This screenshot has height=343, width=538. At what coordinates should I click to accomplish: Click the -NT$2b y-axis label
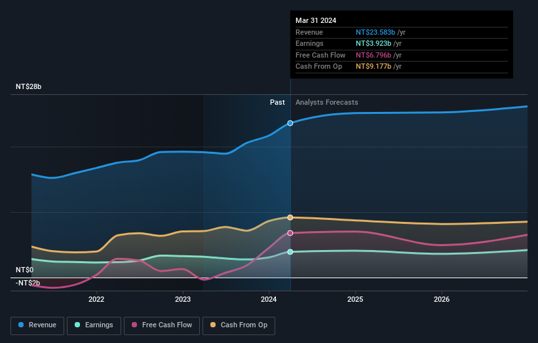point(28,283)
